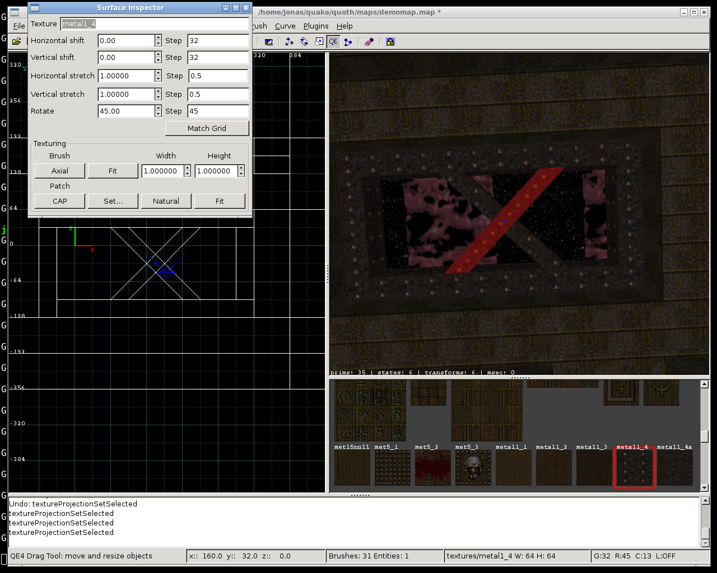Screen dimensions: 717x573
Task: Click the Change Views monitor icon
Action: pos(269,42)
